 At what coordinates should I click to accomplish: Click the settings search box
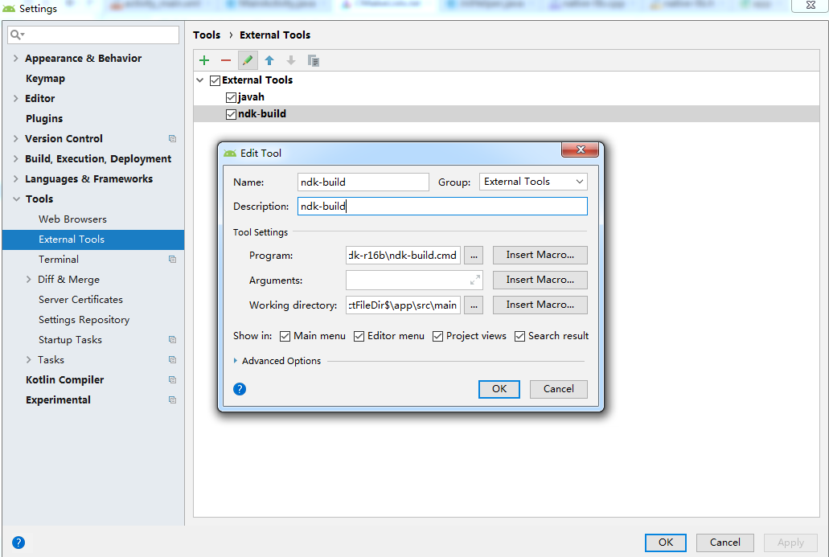click(93, 35)
